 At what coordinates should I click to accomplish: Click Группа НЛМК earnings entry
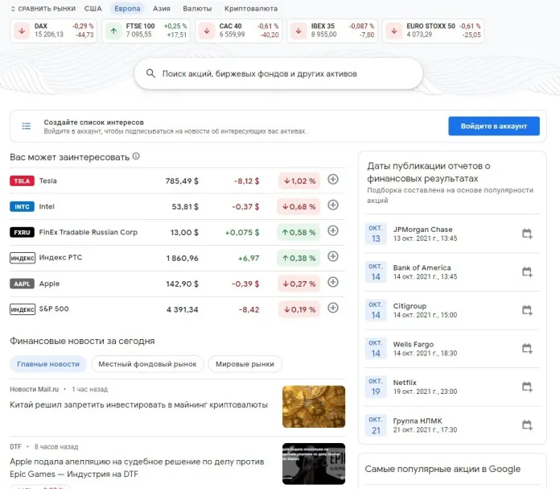click(452, 425)
